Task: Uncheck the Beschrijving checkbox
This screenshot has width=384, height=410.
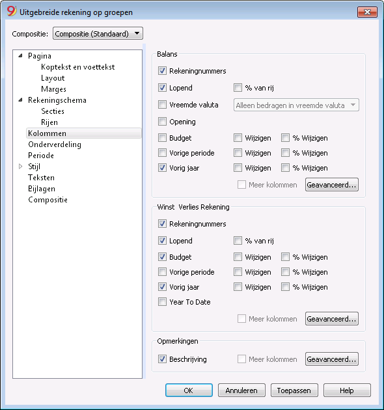Action: coord(162,359)
